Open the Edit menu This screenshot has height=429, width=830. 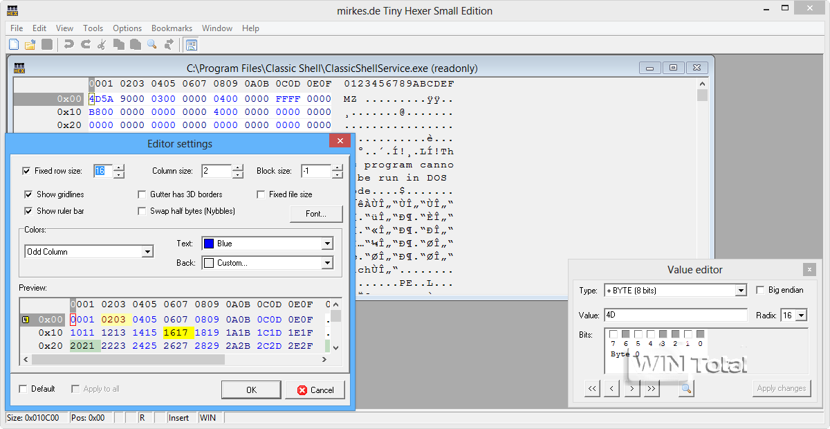click(x=39, y=28)
